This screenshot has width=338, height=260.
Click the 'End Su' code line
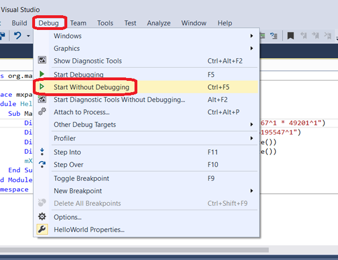tap(20, 170)
